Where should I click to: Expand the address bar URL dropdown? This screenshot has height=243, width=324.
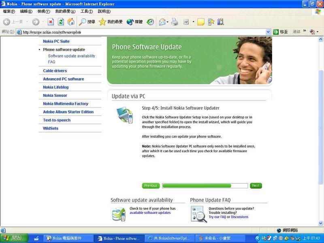point(268,32)
